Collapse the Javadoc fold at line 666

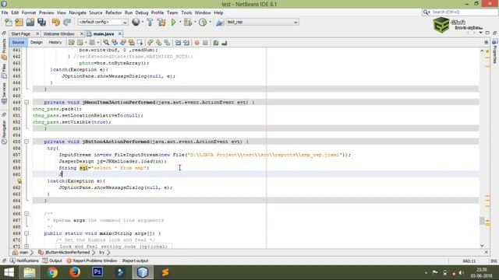click(27, 214)
